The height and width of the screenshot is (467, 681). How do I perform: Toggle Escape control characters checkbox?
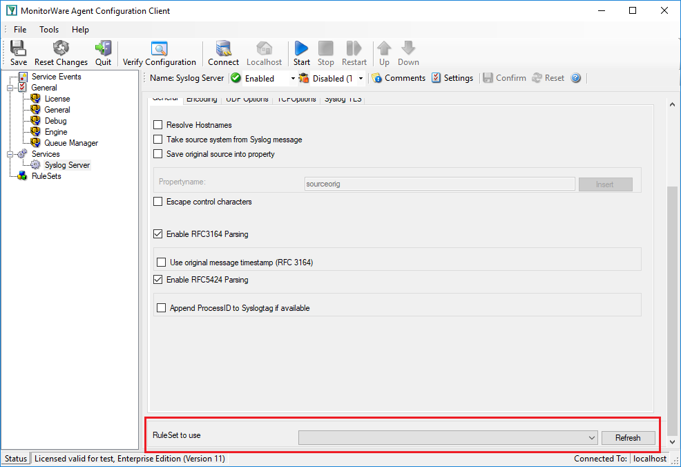tap(158, 202)
